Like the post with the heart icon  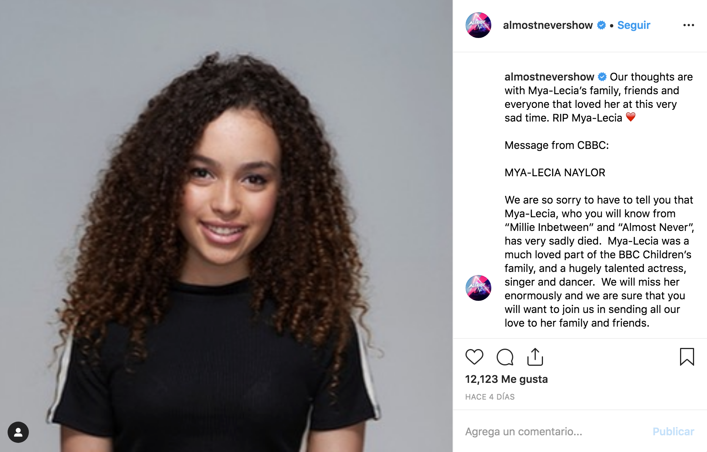[x=474, y=357]
